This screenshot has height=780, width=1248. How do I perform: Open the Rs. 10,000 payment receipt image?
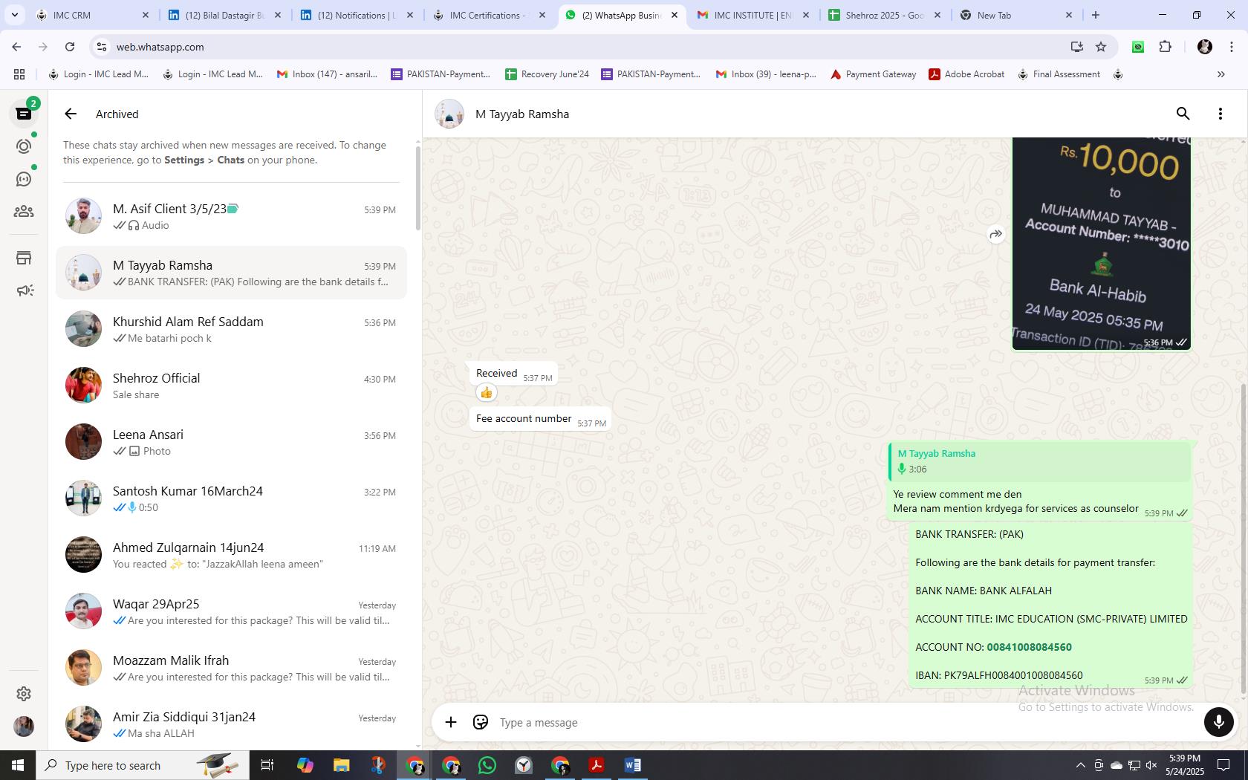1102,244
